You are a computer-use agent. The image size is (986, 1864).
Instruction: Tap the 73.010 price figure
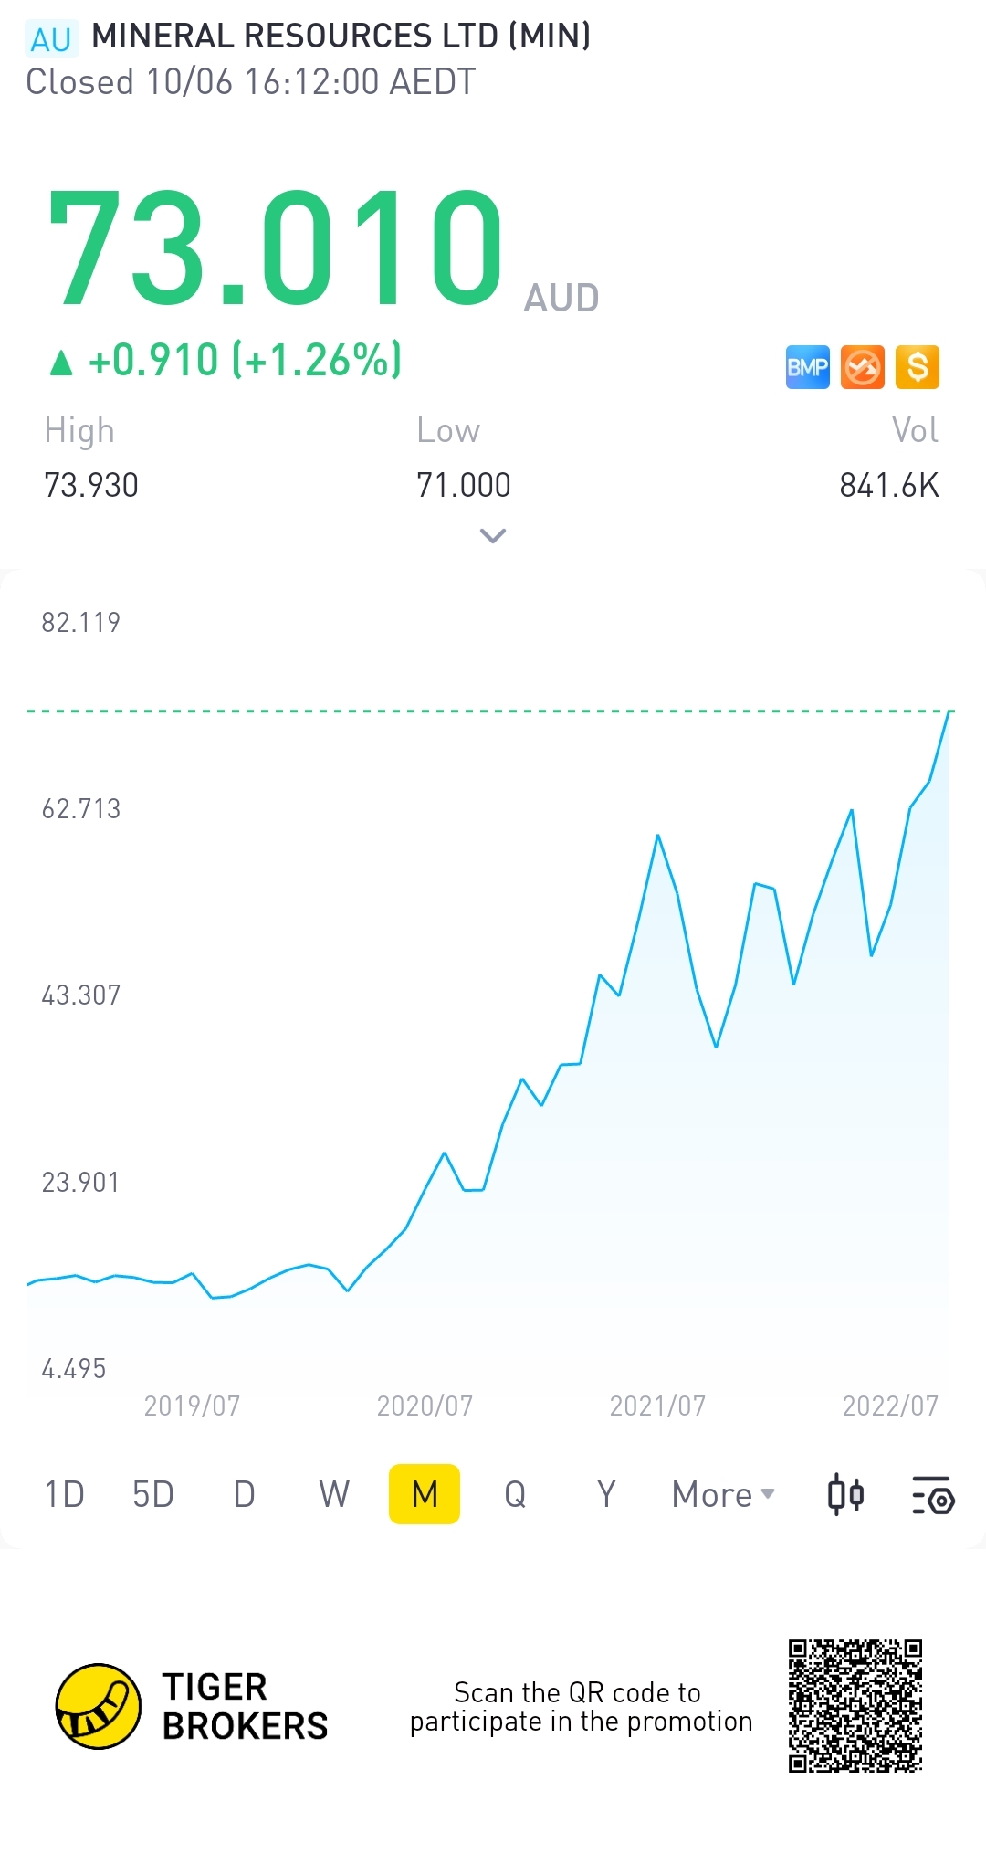tap(275, 247)
